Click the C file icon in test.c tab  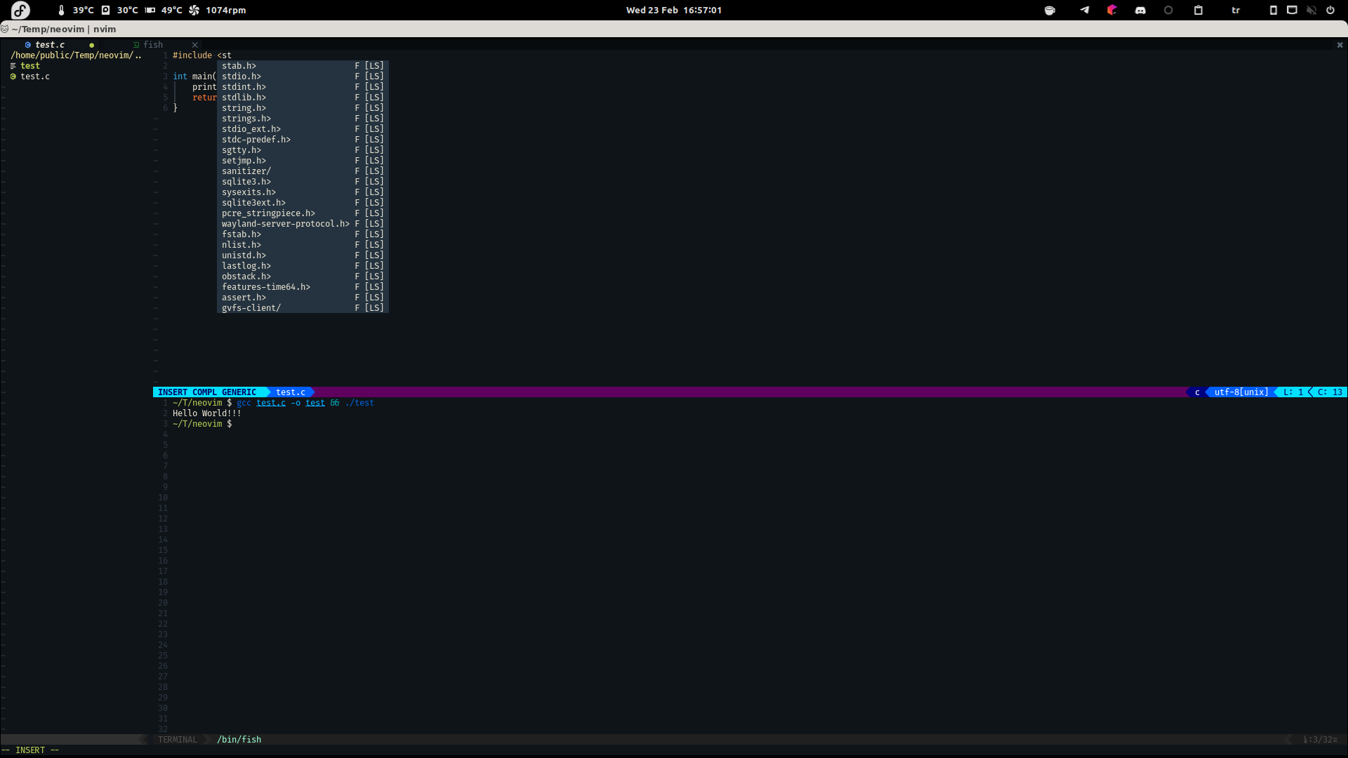click(28, 45)
